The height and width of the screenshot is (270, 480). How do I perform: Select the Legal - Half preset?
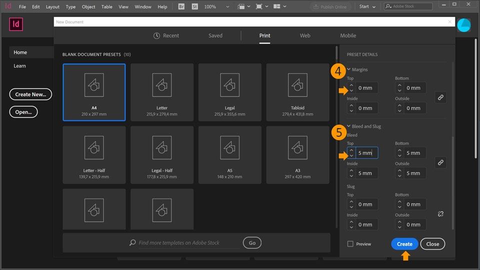click(x=162, y=155)
